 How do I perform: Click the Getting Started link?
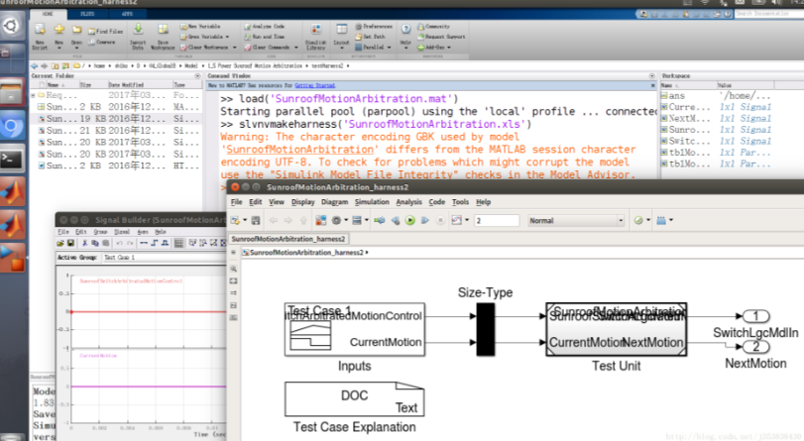[x=313, y=86]
